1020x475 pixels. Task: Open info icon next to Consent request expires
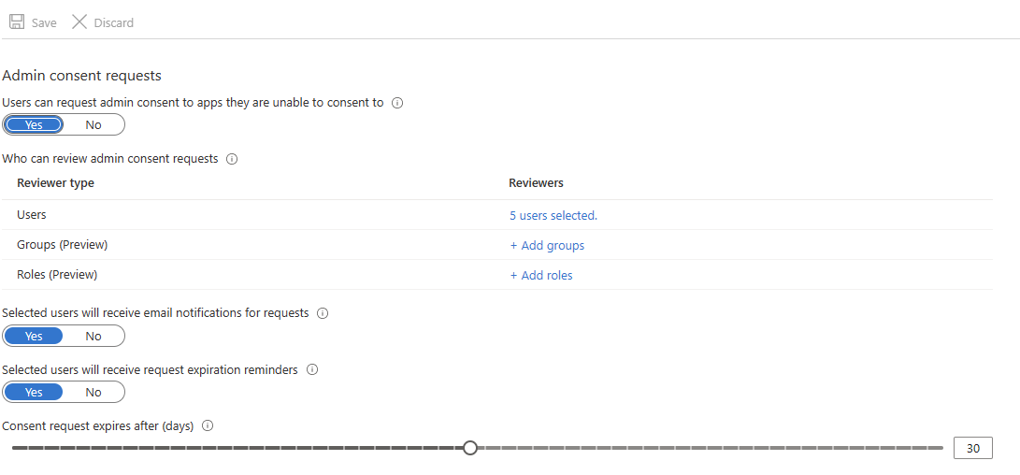point(208,426)
